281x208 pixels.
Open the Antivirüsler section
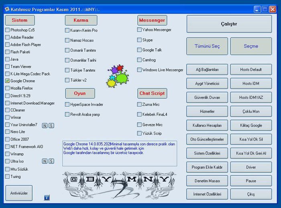coord(19,193)
